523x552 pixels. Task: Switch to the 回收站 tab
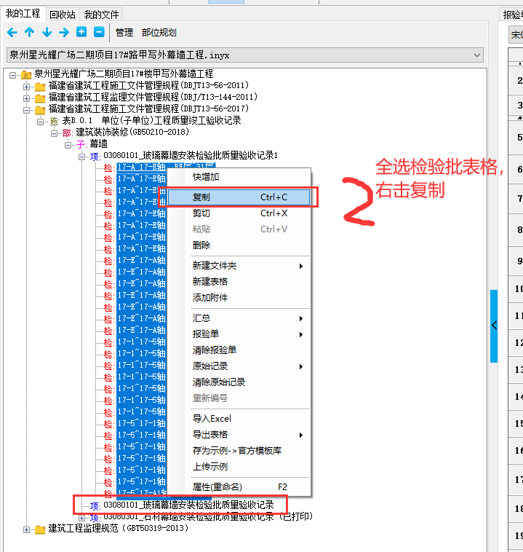pos(62,15)
